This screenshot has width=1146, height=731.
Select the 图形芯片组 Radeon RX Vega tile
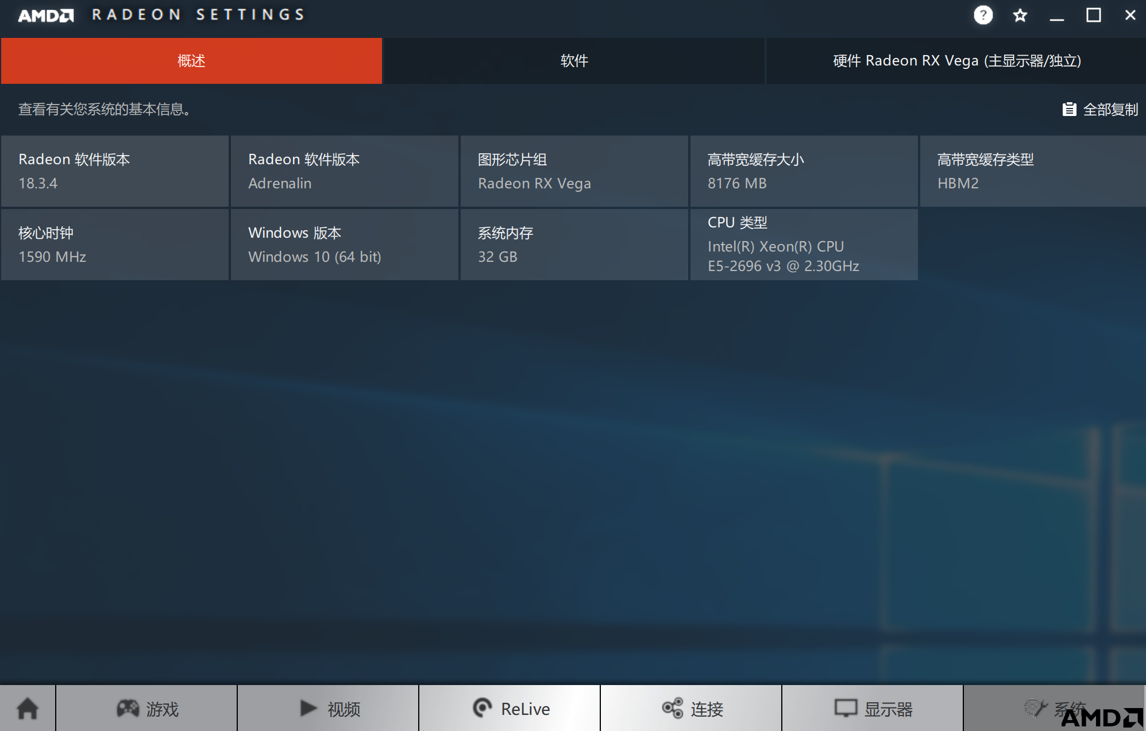click(574, 171)
